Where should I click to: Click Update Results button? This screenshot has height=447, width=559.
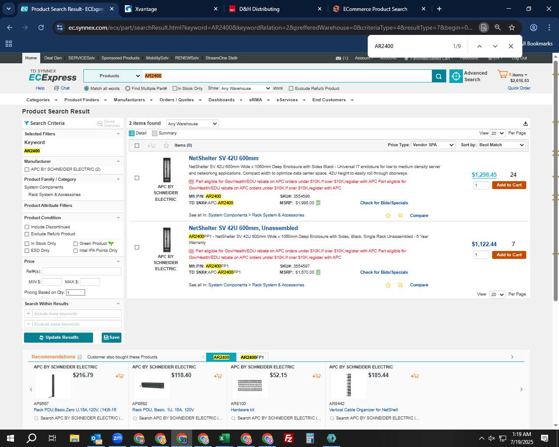click(59, 337)
